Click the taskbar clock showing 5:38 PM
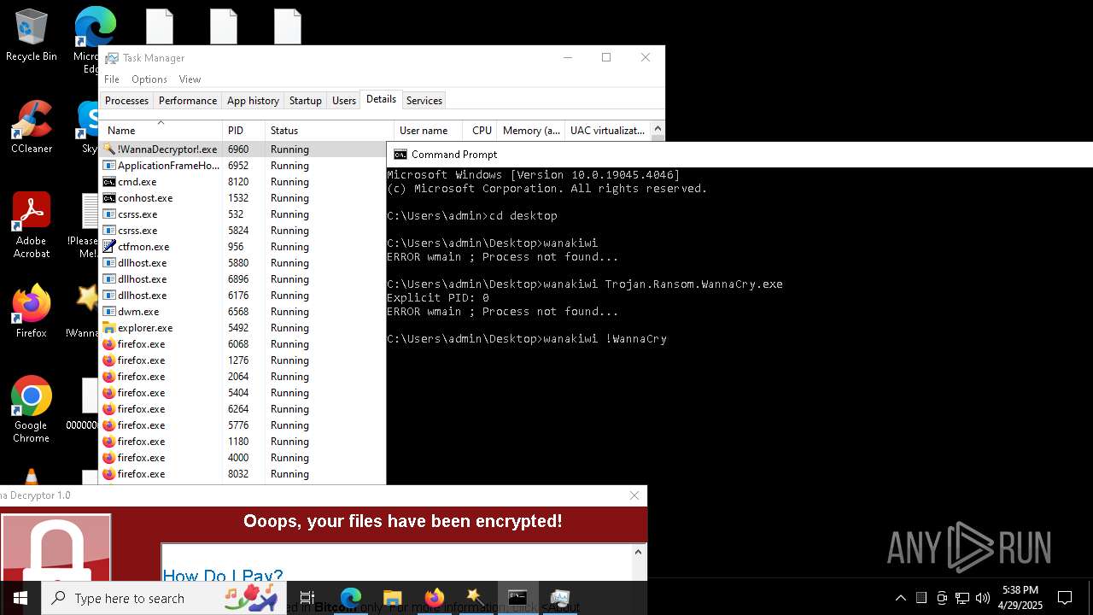The image size is (1093, 615). click(x=1020, y=598)
